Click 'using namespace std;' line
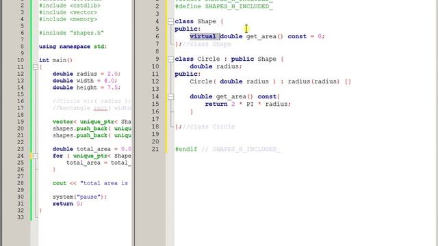This screenshot has height=246, width=438. 73,46
